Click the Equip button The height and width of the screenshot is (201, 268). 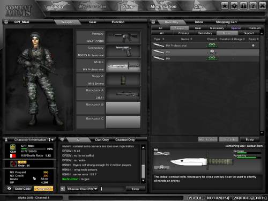[250, 139]
